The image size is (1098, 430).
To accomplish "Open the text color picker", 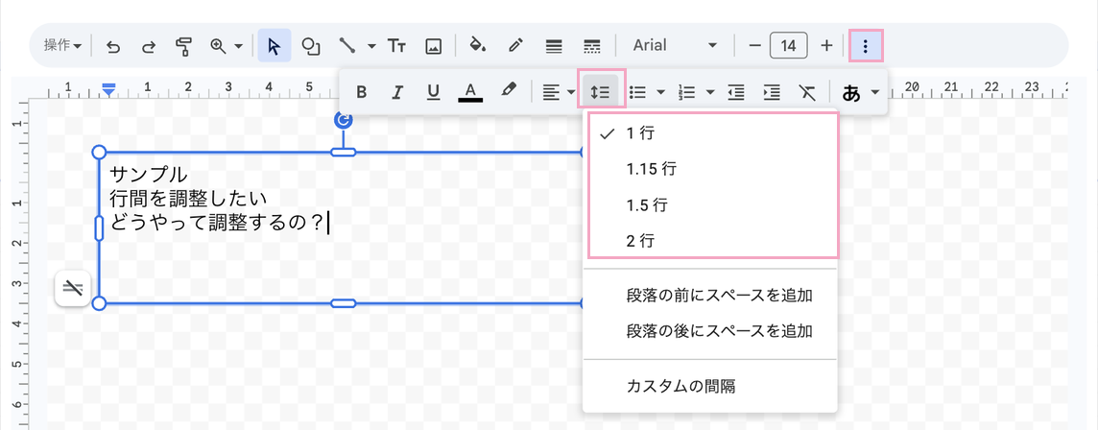I will 470,92.
